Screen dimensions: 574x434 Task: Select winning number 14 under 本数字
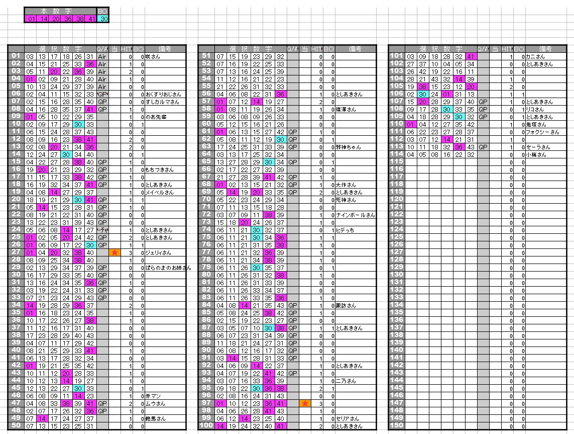[44, 19]
